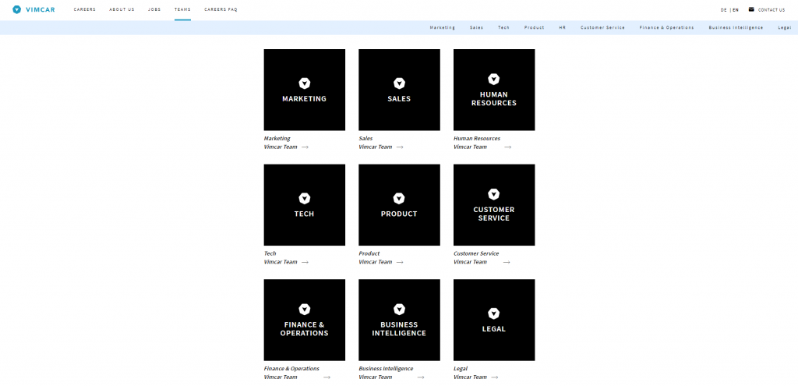Viewport: 798px width, 386px height.
Task: Open the black Business Intelligence tile
Action: pyautogui.click(x=399, y=320)
